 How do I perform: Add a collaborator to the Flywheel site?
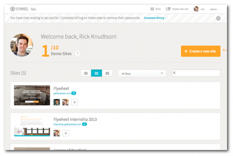(x=75, y=102)
